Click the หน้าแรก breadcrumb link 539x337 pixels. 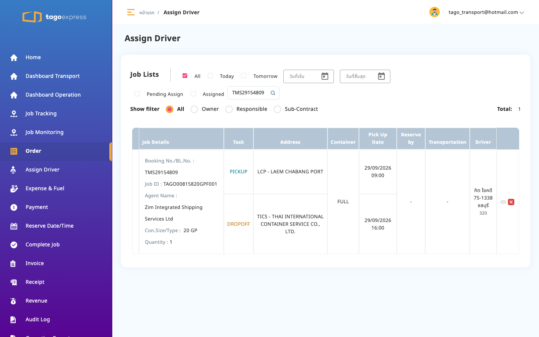pyautogui.click(x=147, y=13)
